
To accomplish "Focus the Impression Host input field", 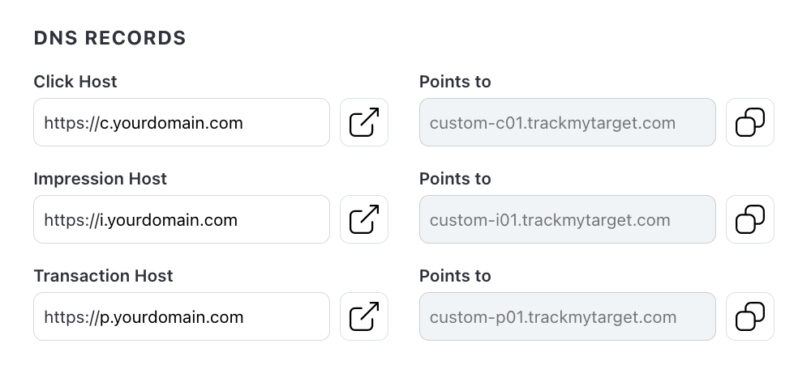I will tap(182, 219).
